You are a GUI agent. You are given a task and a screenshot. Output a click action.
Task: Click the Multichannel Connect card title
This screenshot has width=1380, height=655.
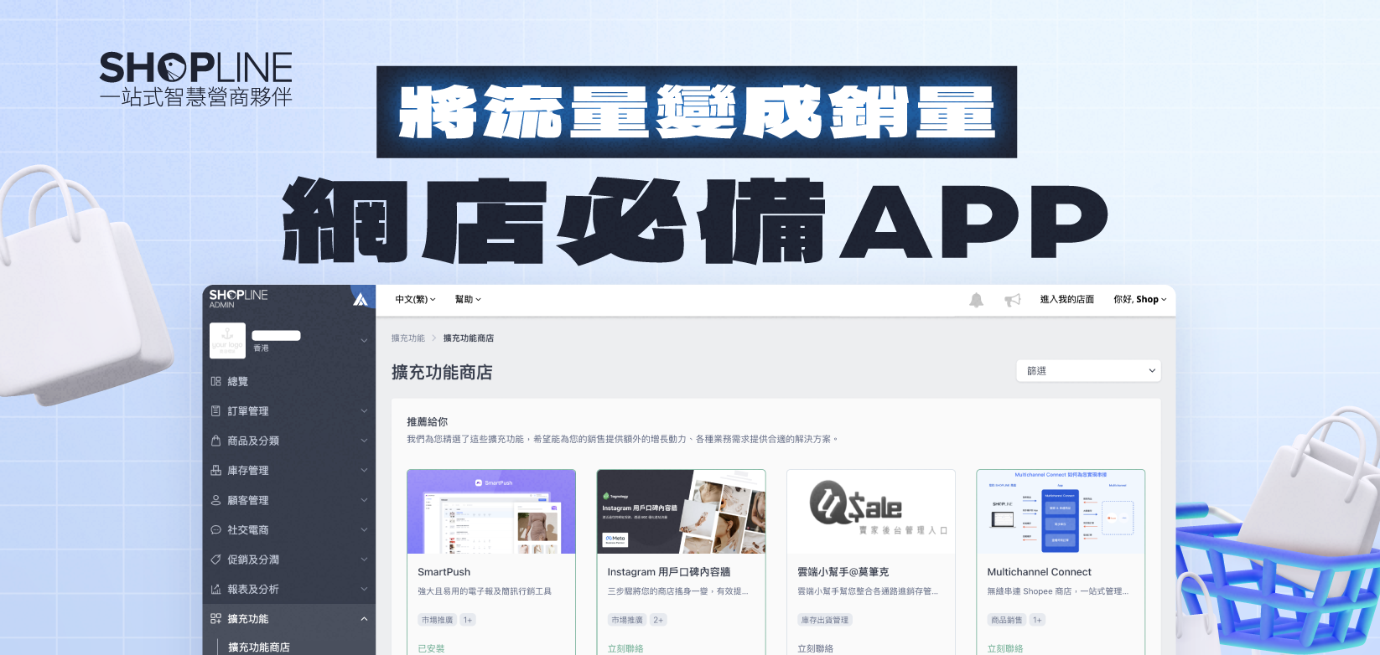1039,572
